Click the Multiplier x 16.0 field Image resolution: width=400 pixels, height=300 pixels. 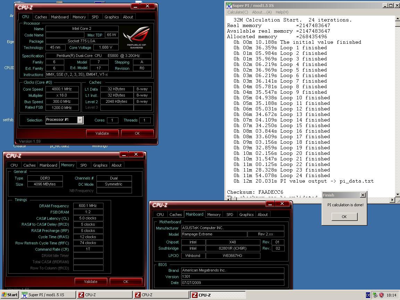62,95
